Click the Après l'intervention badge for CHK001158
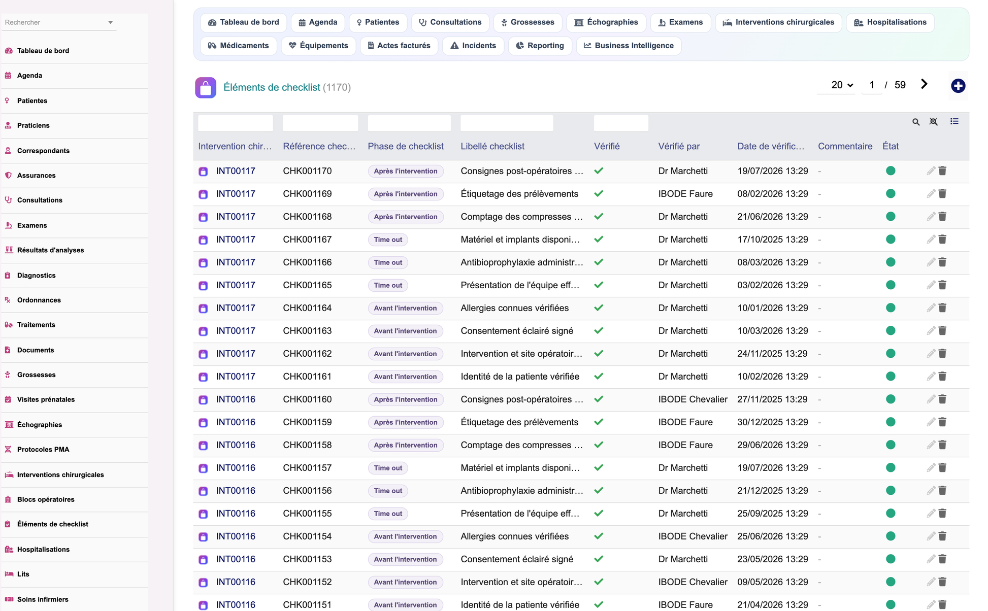988x611 pixels. [406, 445]
